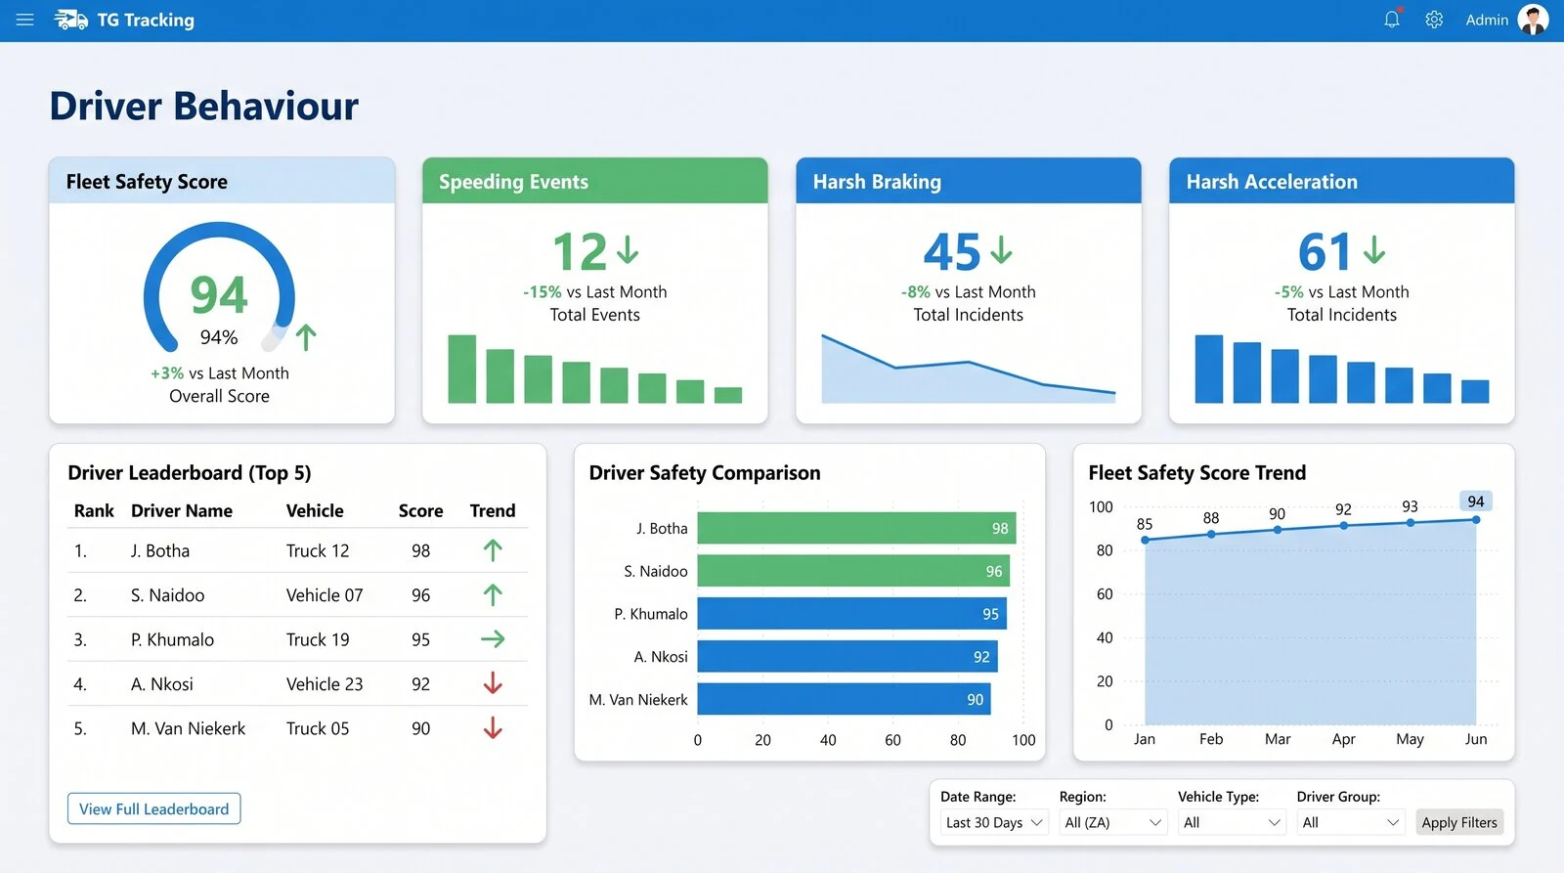Click the Jan 85 trend data point
1564x873 pixels.
tap(1145, 540)
